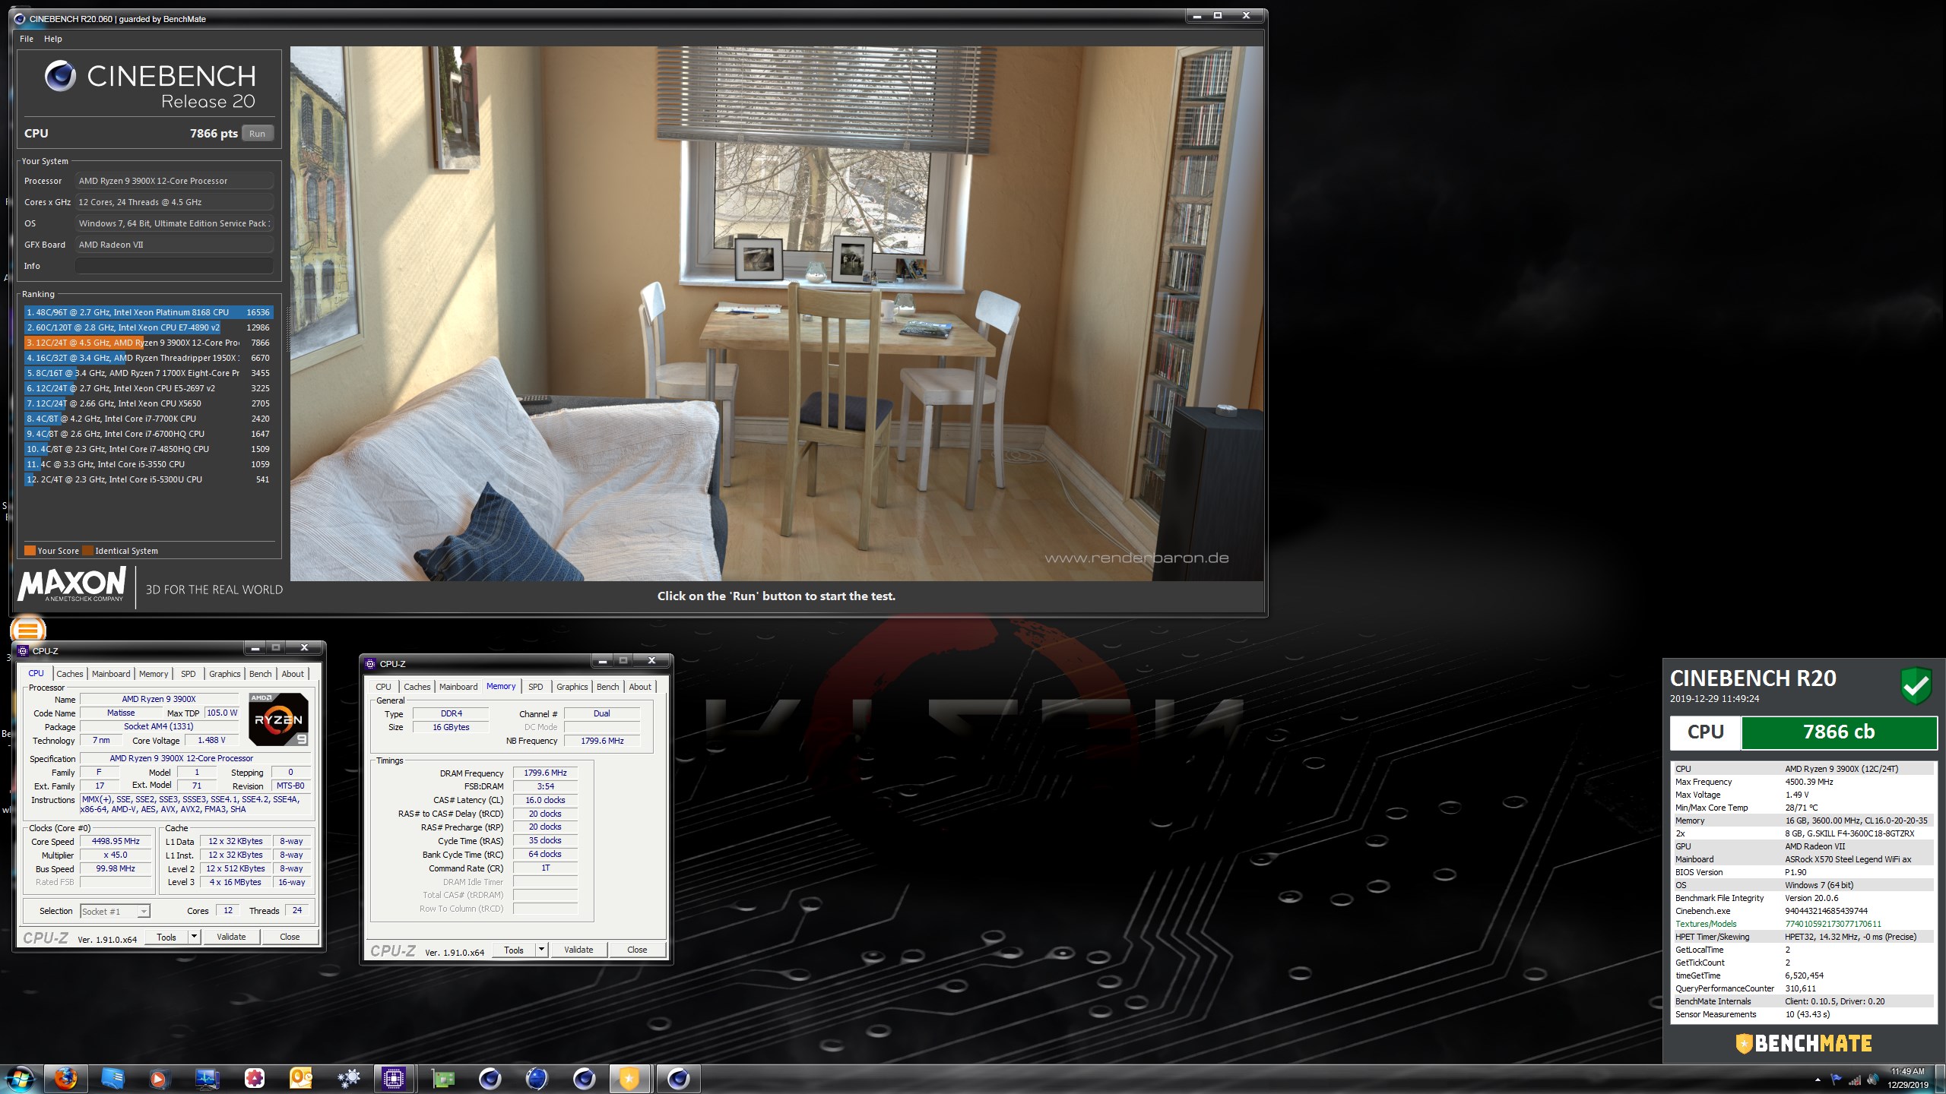The image size is (1946, 1094).
Task: Click the Cinebench title bar app icon
Action: (x=20, y=19)
